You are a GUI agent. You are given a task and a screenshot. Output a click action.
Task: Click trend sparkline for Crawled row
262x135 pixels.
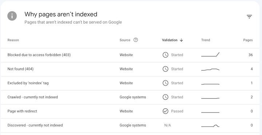210,98
